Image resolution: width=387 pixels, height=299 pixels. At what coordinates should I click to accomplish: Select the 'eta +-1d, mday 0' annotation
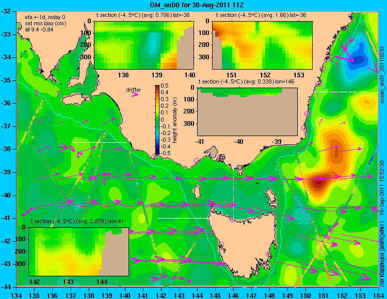(45, 17)
